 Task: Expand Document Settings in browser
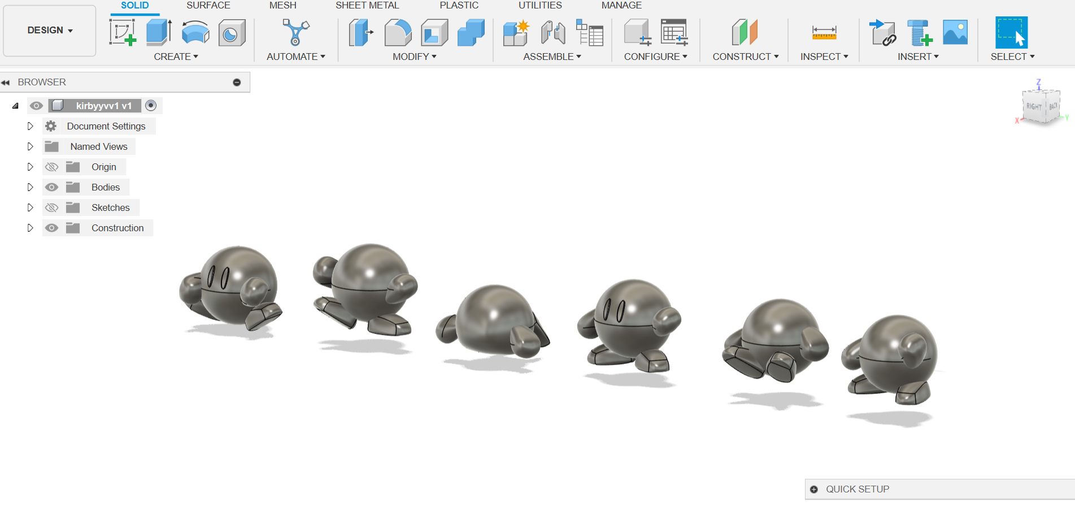[x=31, y=126]
